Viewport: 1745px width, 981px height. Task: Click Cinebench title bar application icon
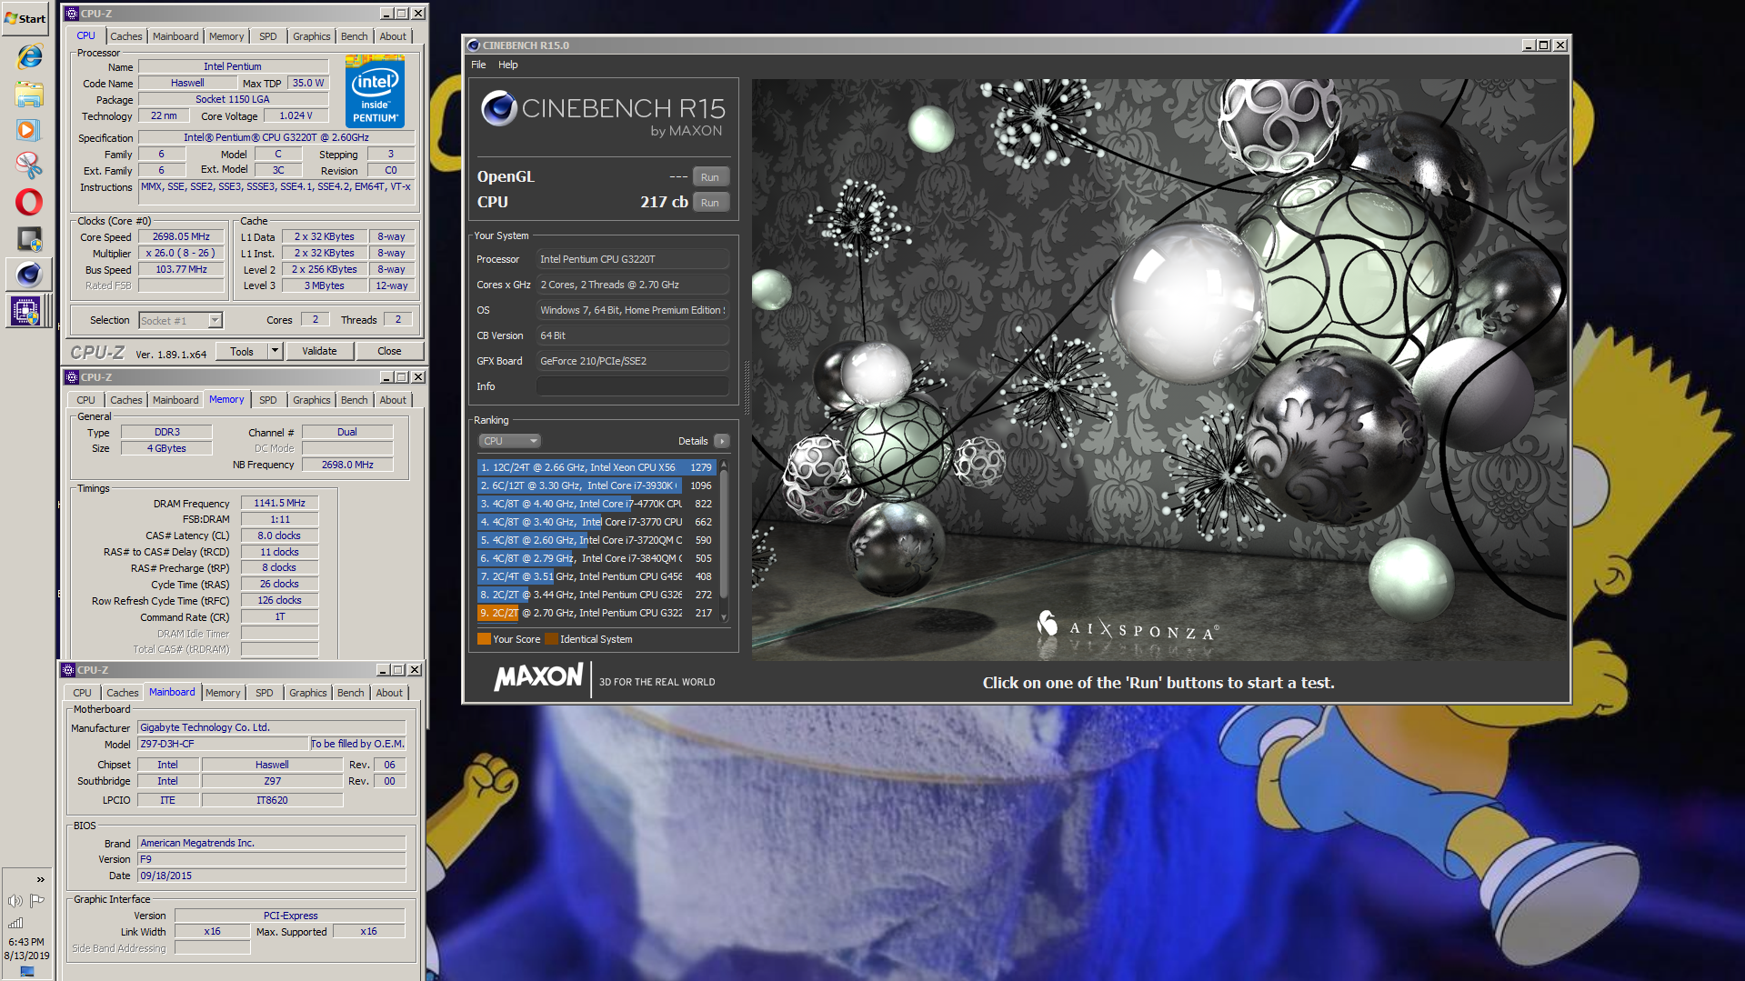[x=473, y=45]
